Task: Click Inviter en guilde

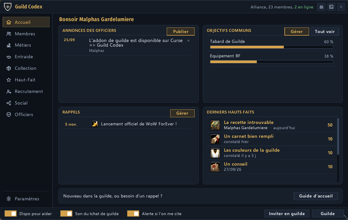Action: click(x=287, y=214)
